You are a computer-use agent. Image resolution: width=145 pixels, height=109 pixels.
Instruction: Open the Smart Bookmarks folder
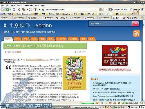[22, 14]
